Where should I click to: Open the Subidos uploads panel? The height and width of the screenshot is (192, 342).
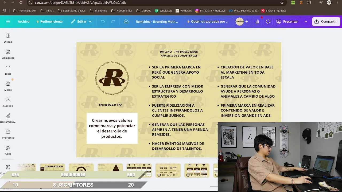(8, 102)
